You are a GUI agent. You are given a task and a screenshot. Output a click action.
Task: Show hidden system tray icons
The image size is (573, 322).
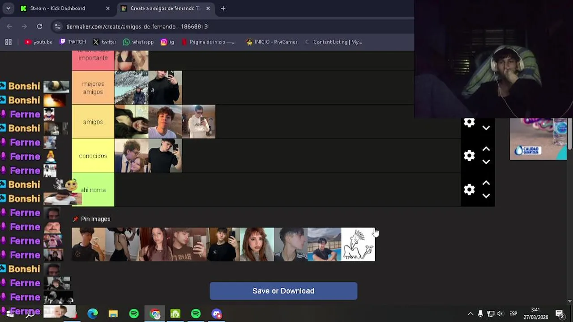[470, 314]
